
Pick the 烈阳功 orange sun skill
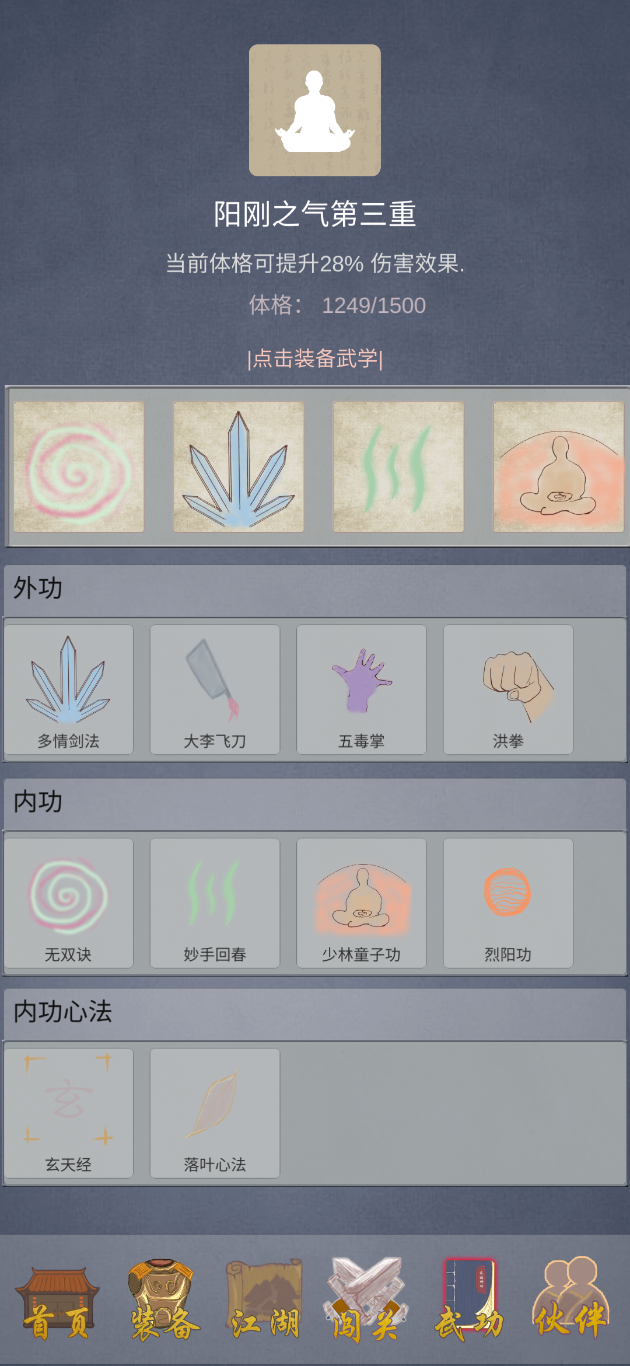point(508,903)
